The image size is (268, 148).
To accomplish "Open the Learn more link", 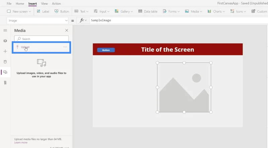I will click(21, 143).
